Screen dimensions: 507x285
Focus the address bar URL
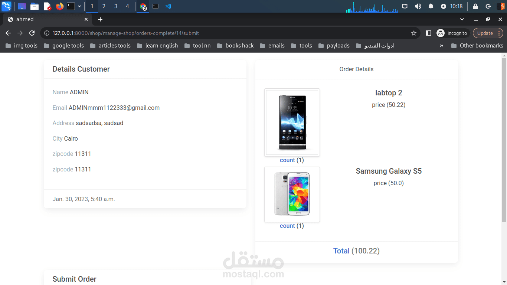pyautogui.click(x=126, y=33)
